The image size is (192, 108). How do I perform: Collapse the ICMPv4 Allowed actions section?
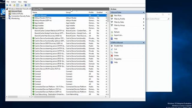click(143, 43)
